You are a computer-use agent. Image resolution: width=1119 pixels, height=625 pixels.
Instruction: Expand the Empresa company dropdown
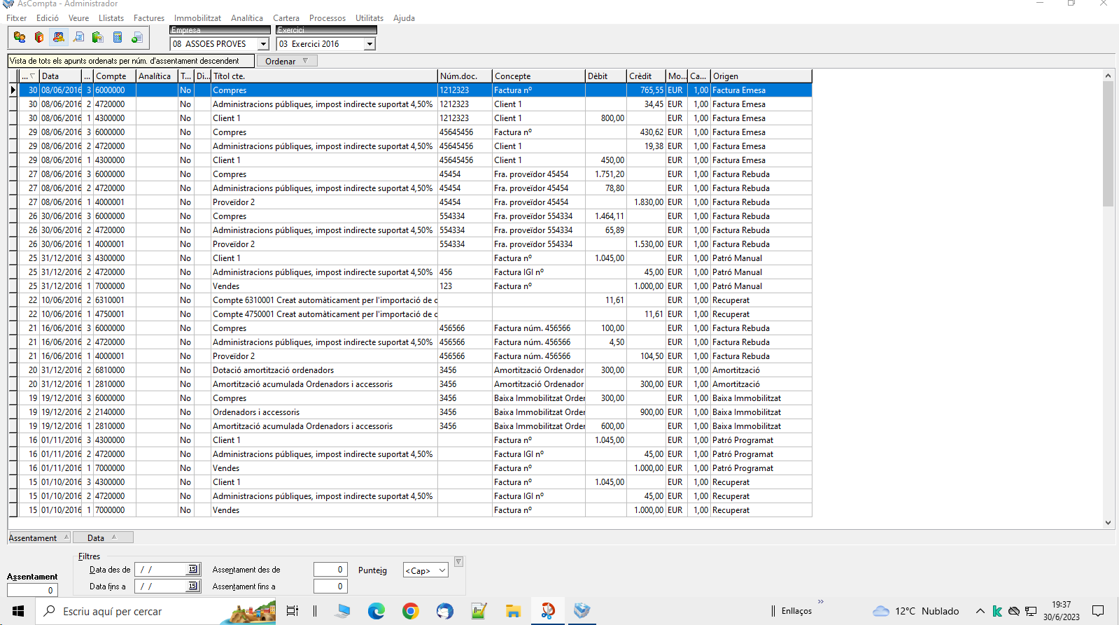263,44
